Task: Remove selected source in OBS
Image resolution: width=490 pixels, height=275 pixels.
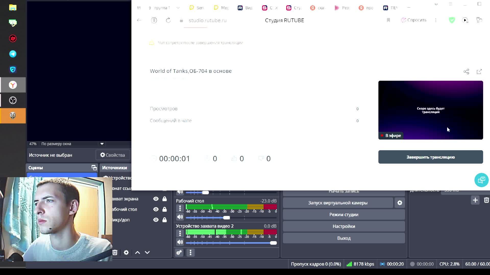Action: [x=115, y=252]
